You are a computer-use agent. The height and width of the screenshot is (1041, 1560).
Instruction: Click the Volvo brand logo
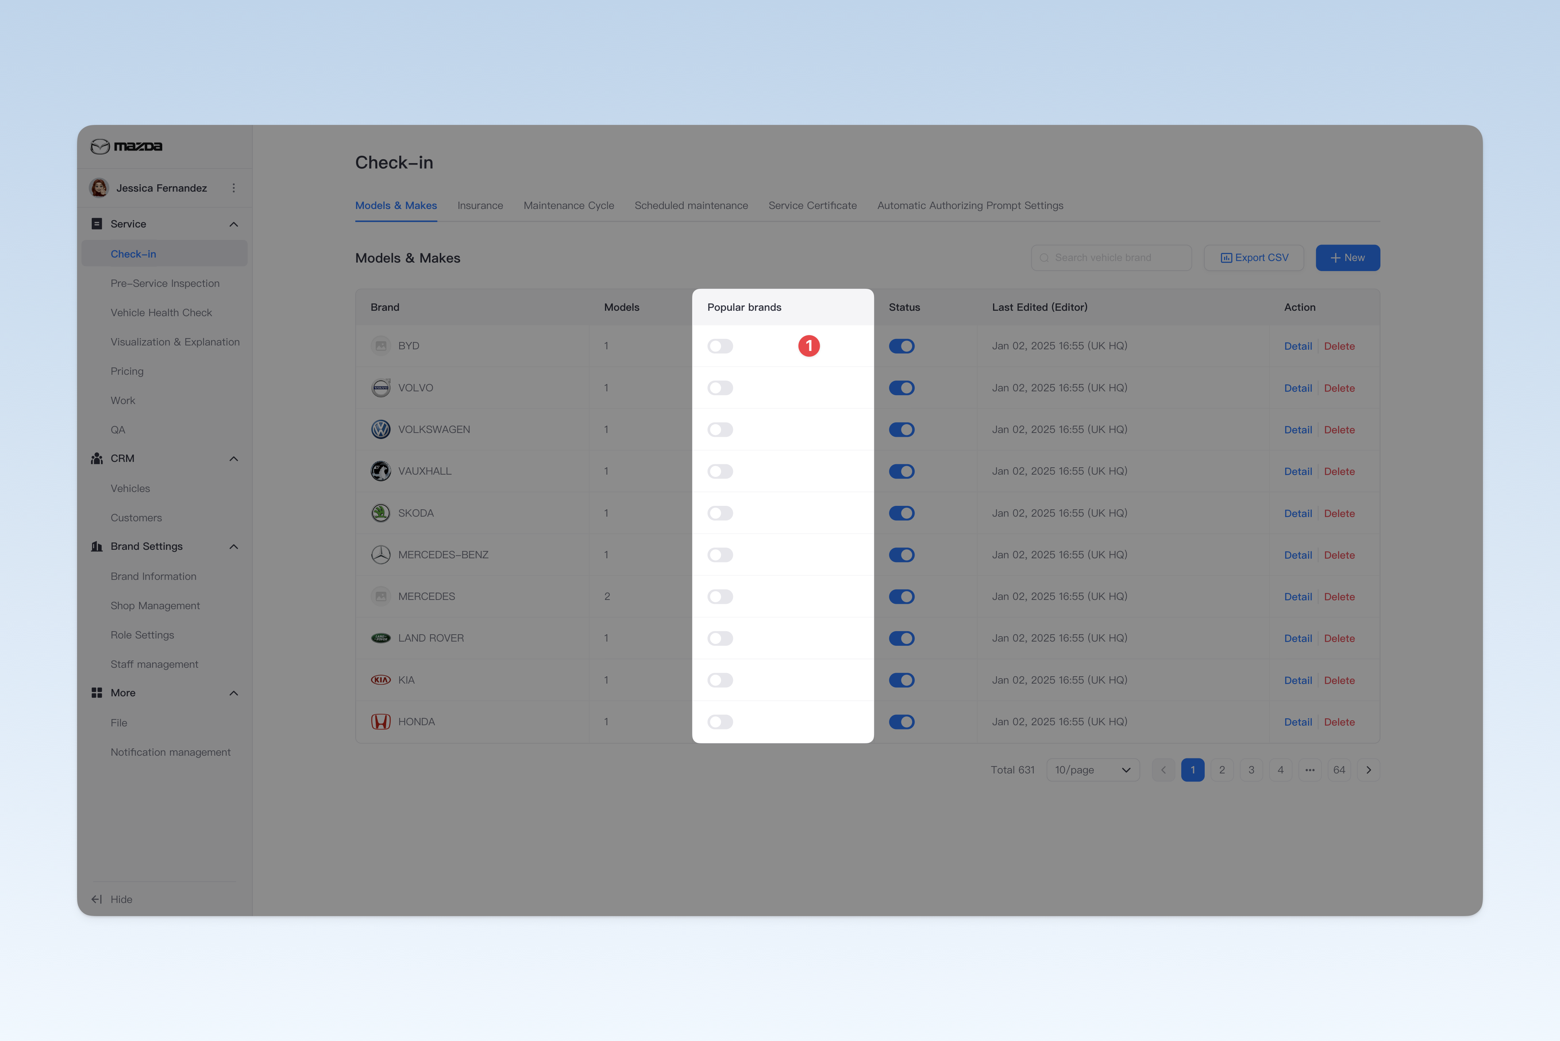[381, 388]
